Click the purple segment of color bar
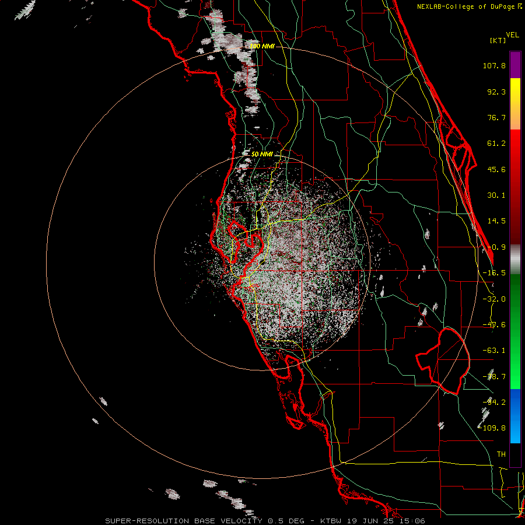Screen dimensions: 525x525 pyautogui.click(x=515, y=65)
